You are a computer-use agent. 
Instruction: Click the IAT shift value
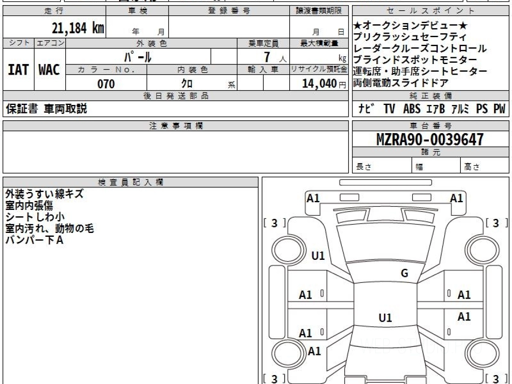click(x=18, y=70)
